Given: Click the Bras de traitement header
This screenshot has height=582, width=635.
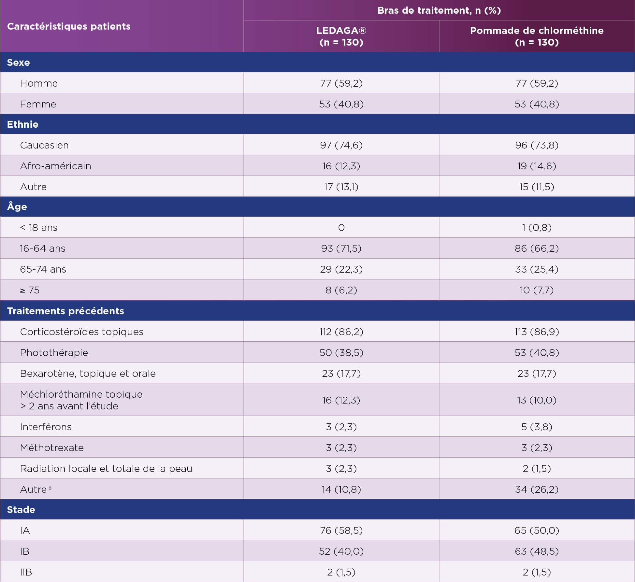Looking at the screenshot, I should [x=439, y=10].
